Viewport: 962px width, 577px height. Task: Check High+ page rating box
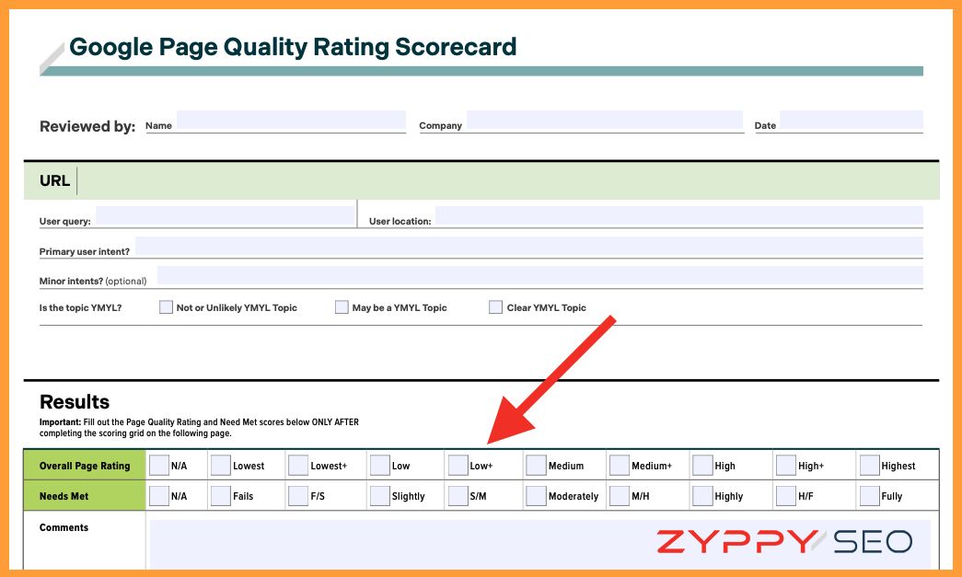point(786,466)
